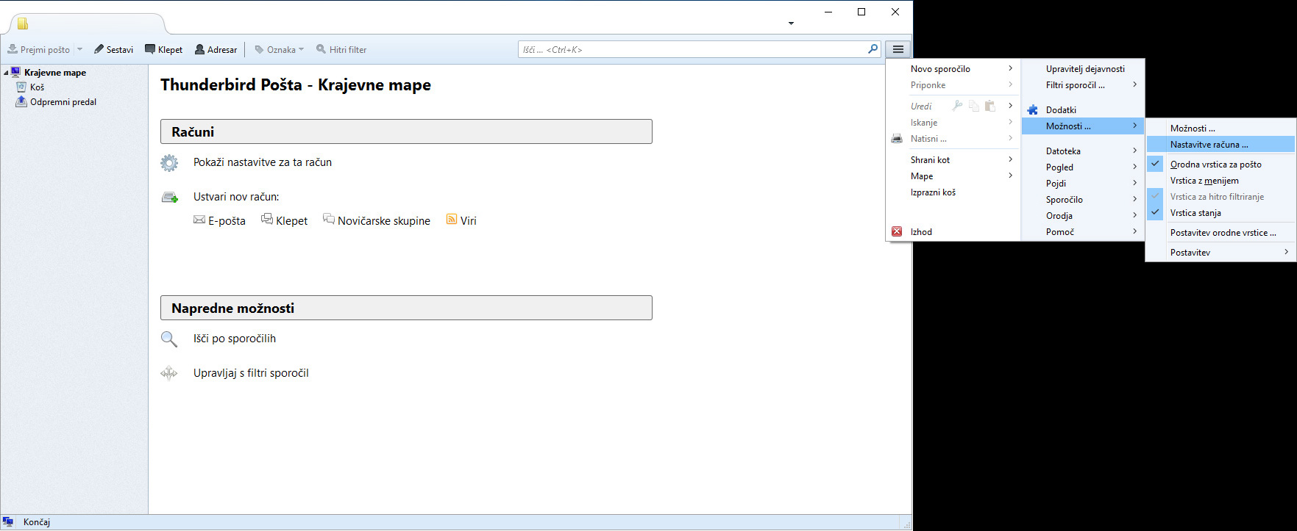Click the E-pošta link
This screenshot has width=1297, height=531.
(227, 220)
